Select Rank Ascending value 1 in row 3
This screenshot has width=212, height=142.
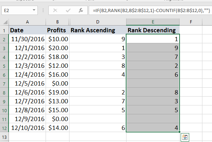98,48
